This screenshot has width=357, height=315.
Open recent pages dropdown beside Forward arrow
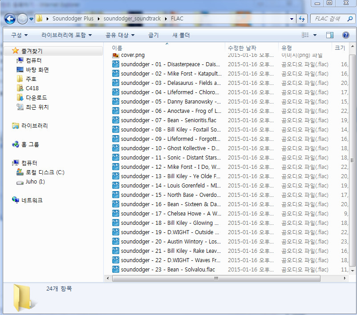tap(31, 19)
